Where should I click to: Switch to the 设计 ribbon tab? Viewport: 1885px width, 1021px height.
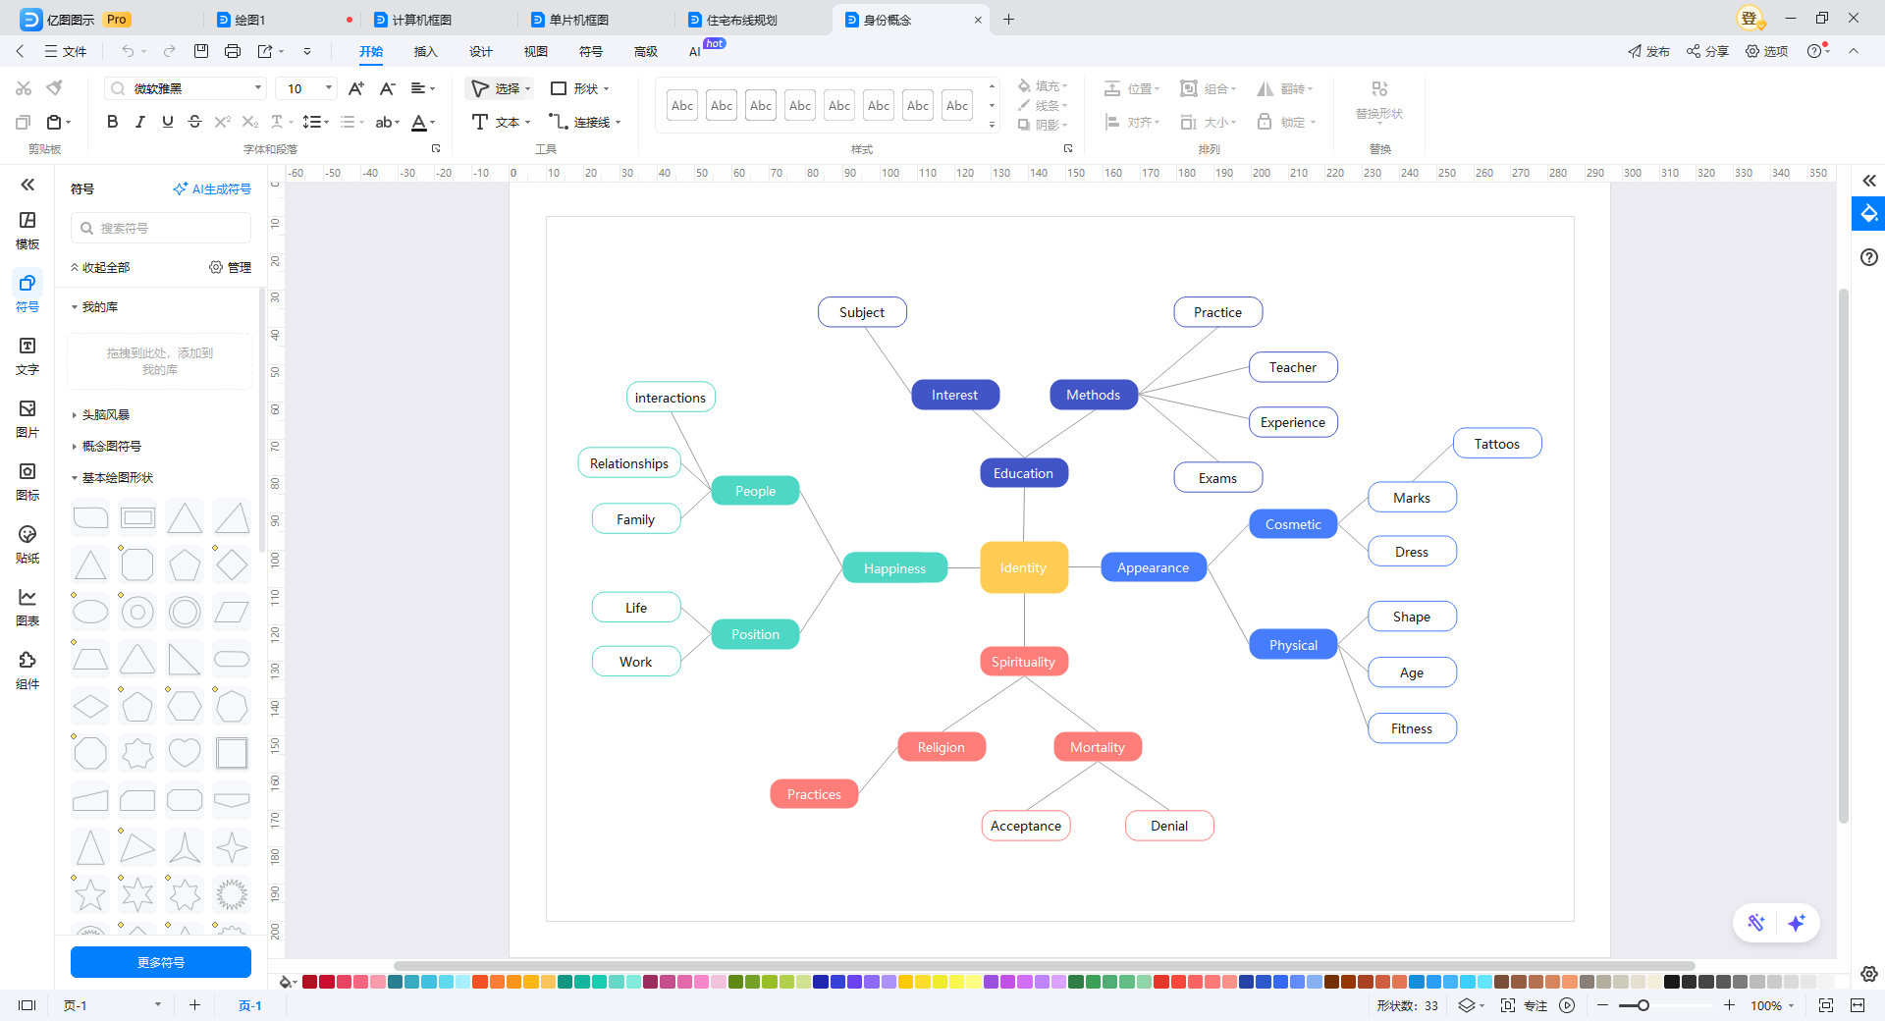point(480,51)
